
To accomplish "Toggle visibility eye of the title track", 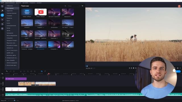I will (x=3, y=77).
